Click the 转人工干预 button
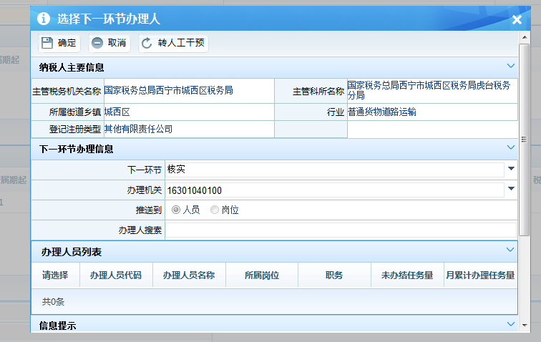The image size is (541, 342). pos(173,43)
